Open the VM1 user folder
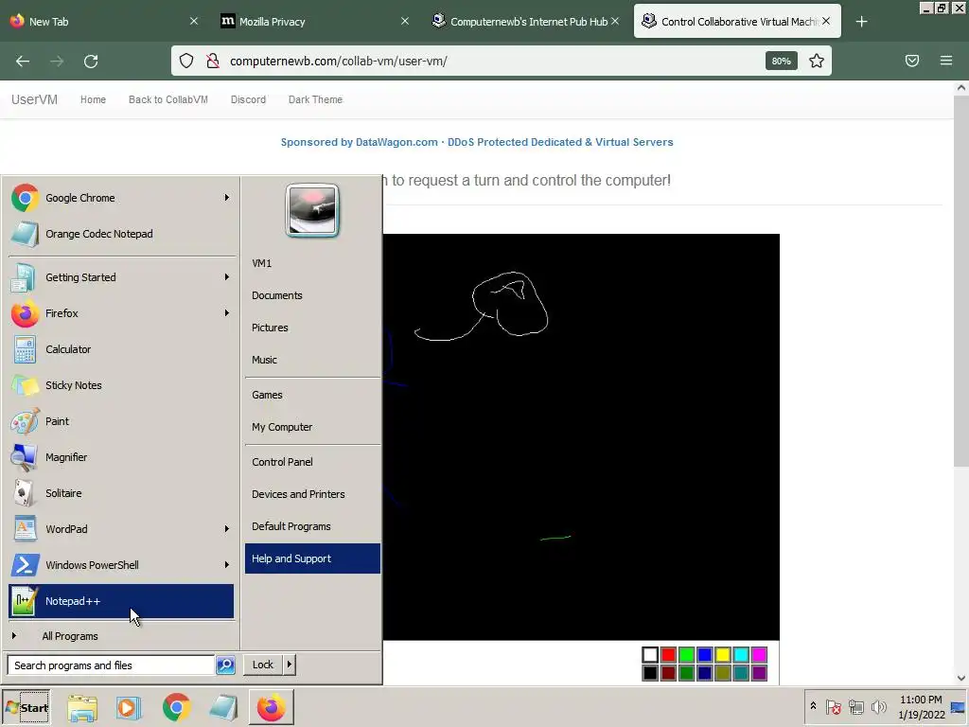This screenshot has width=969, height=727. click(312, 263)
